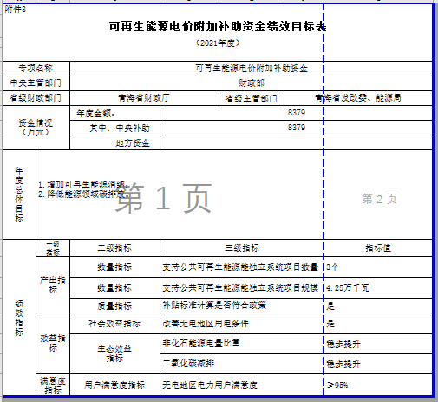Click the 3个 indicator value cell
Viewport: 438px width, 402px height.
[x=378, y=267]
